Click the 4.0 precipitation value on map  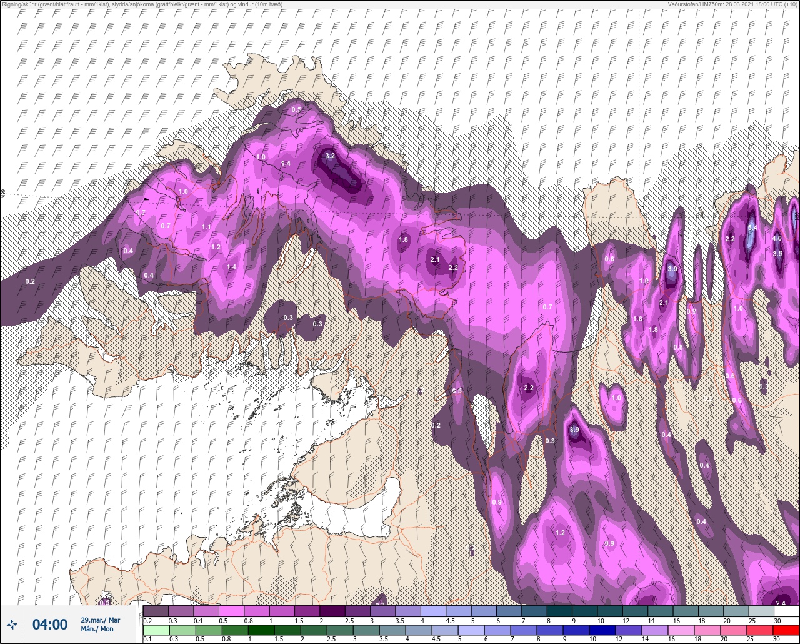click(777, 238)
